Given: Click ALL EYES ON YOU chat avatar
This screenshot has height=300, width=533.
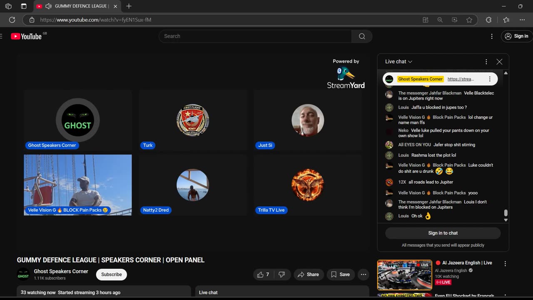Looking at the screenshot, I should tap(389, 145).
